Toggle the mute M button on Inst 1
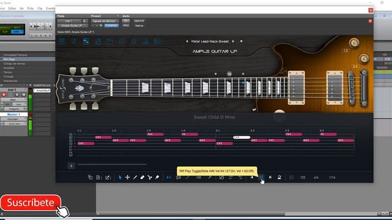Viewport: 392px width, 220px height. 23,95
